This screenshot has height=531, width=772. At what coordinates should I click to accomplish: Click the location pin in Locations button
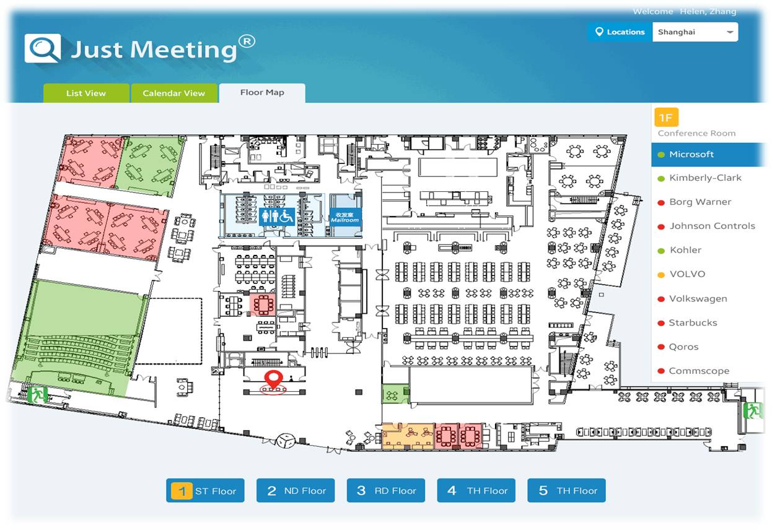[599, 32]
